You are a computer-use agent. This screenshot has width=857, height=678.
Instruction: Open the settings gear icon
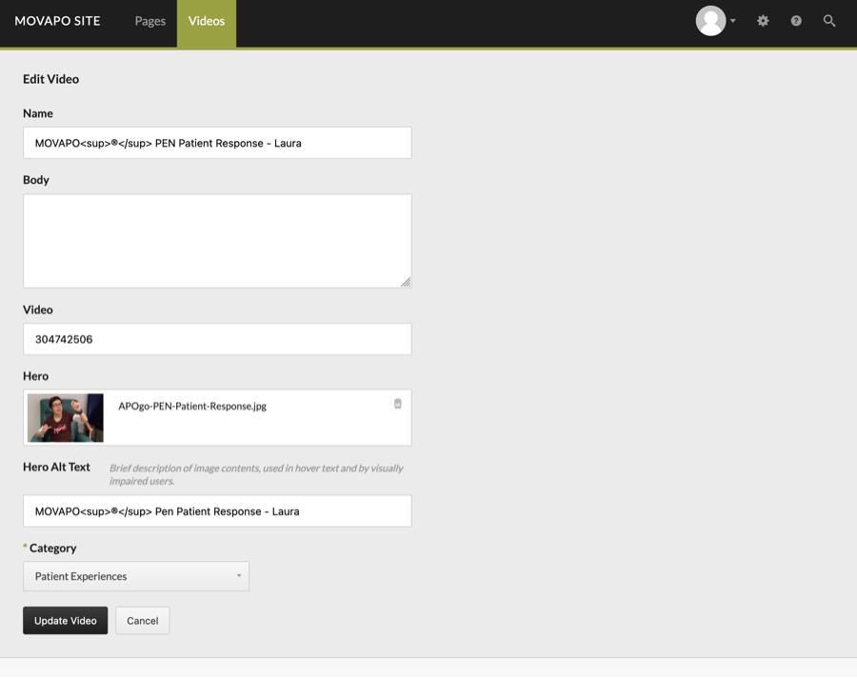point(763,21)
